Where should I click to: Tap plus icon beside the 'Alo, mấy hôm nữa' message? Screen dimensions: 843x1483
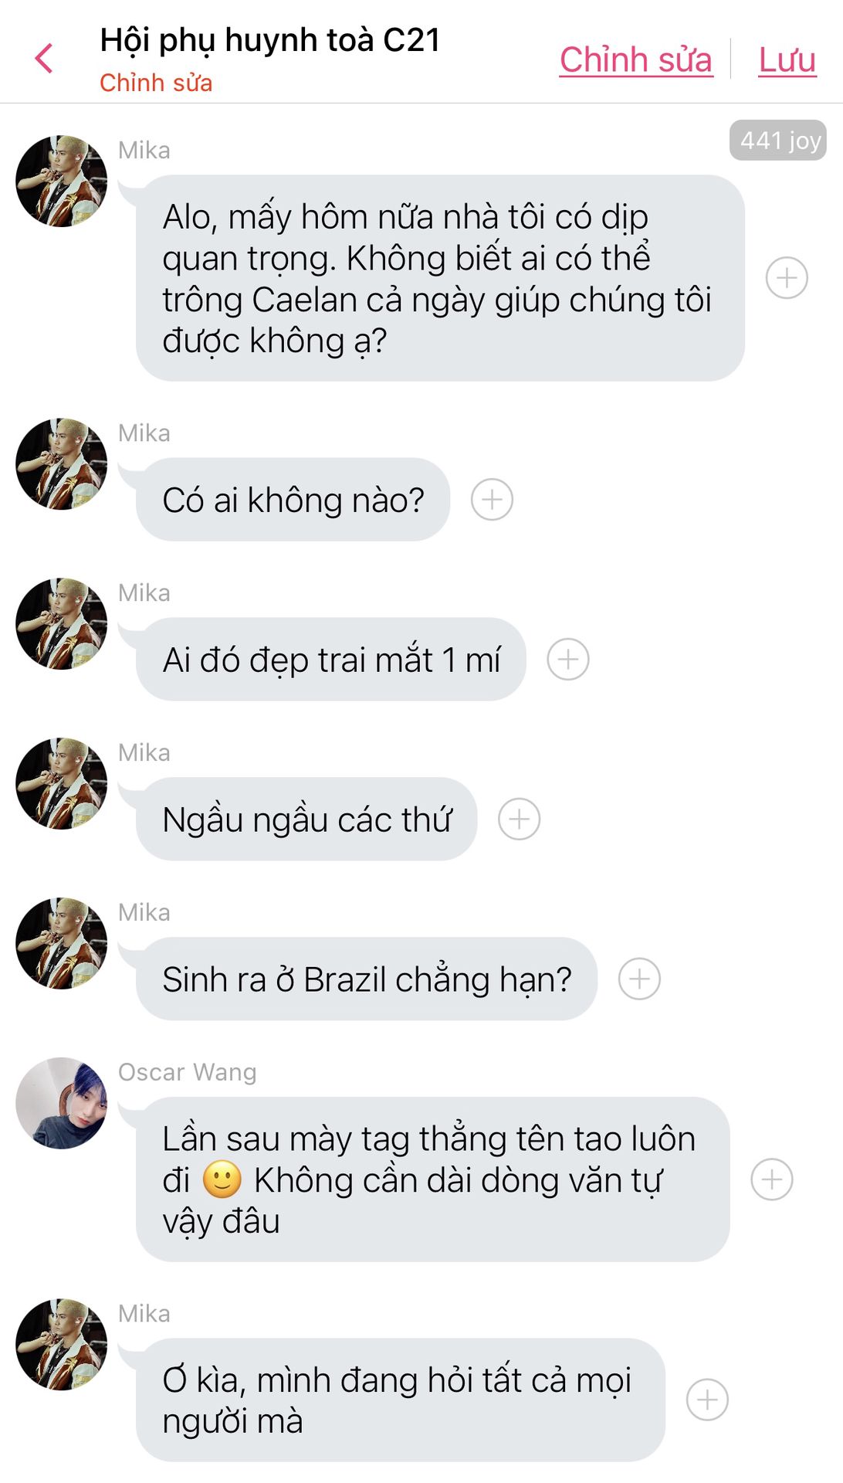(x=787, y=278)
